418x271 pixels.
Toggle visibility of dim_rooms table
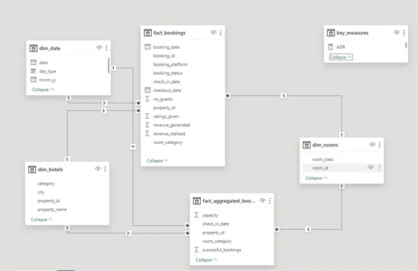coord(372,145)
